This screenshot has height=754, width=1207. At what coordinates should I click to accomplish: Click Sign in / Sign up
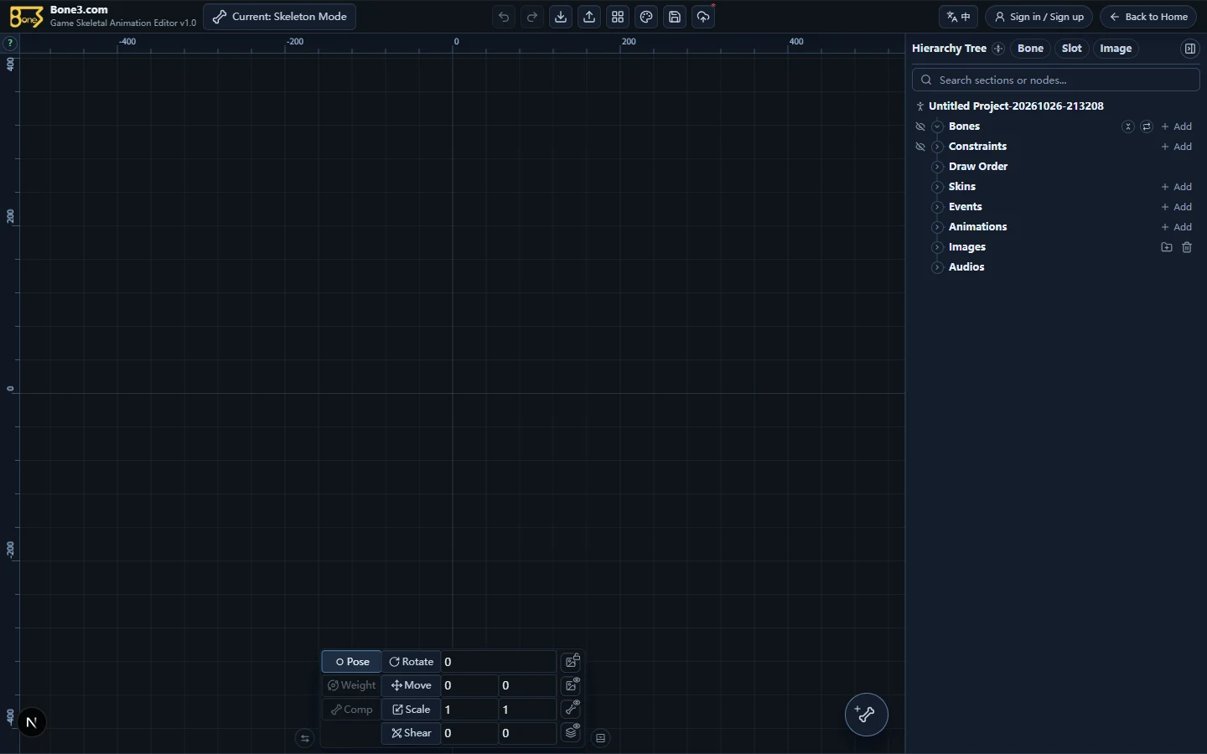[x=1039, y=17]
